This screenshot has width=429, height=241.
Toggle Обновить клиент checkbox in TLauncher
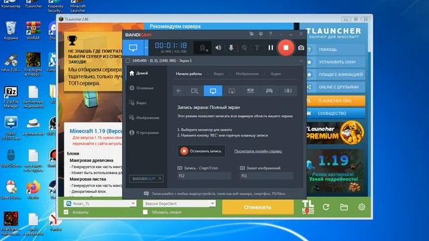click(145, 212)
